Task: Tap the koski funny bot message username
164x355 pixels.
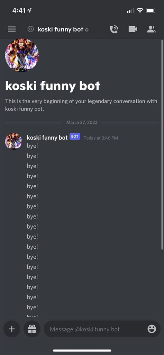Action: [47, 137]
